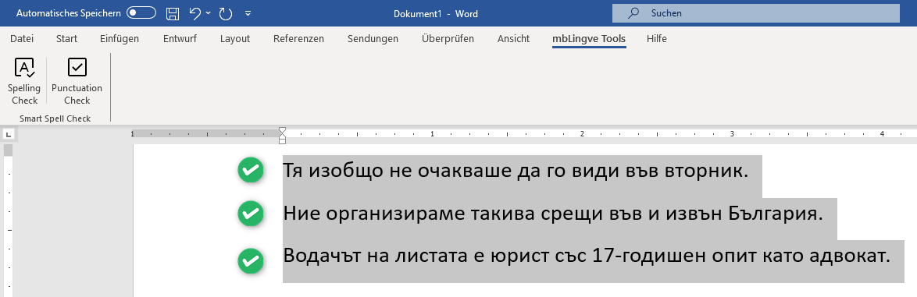Click the tab stop selector at ruler corner

8,134
